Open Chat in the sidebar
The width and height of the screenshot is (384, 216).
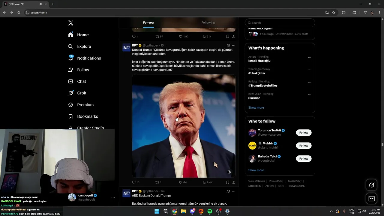(77, 81)
